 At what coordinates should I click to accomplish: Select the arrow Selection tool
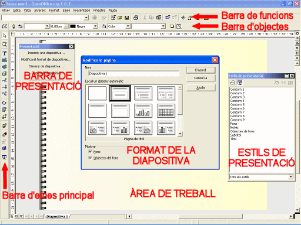point(4,36)
